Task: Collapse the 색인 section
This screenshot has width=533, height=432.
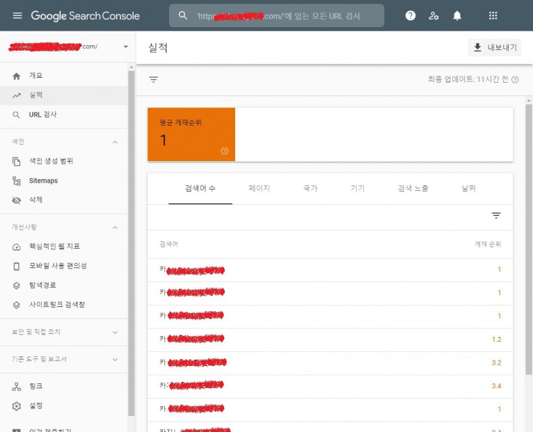Action: [x=116, y=142]
